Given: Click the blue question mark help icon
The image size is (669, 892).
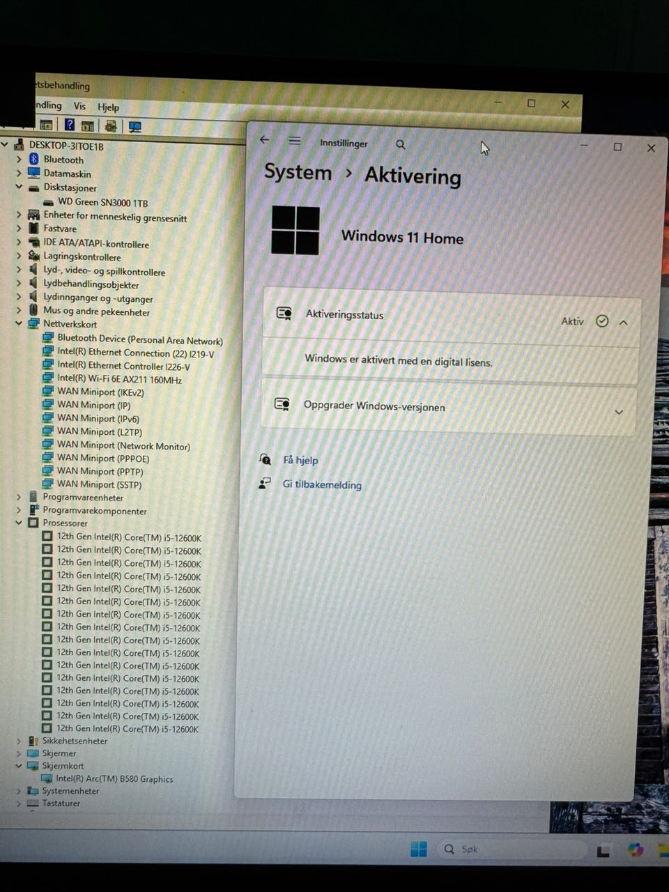Looking at the screenshot, I should tap(70, 125).
